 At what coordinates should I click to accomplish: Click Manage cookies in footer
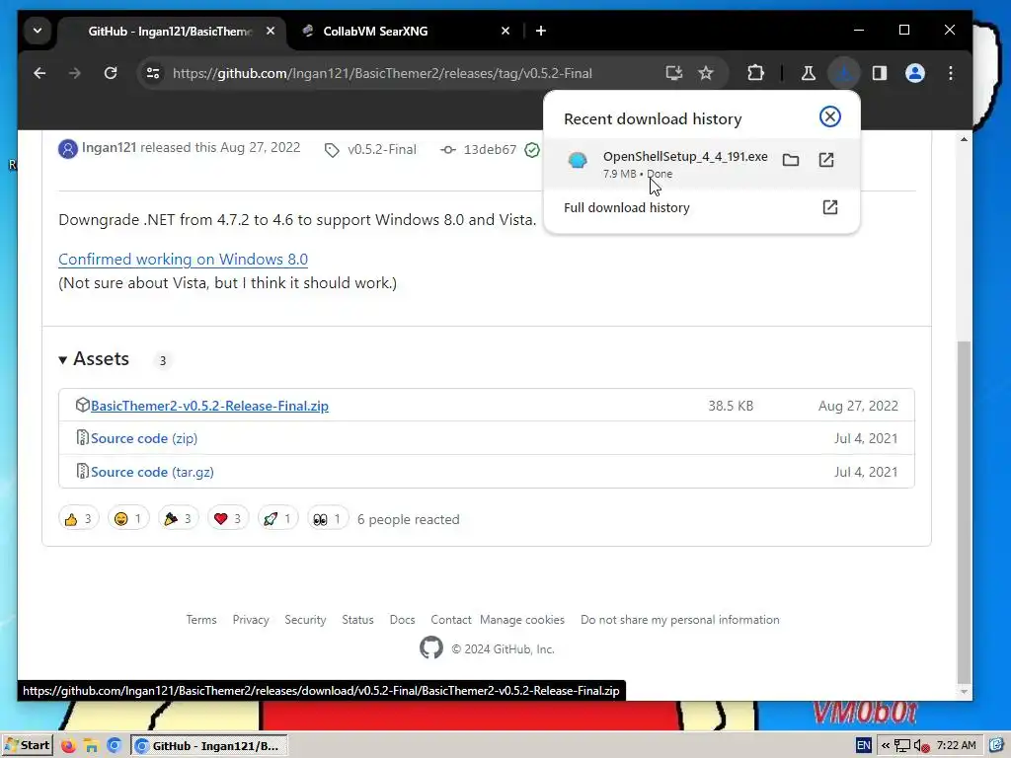(x=522, y=620)
